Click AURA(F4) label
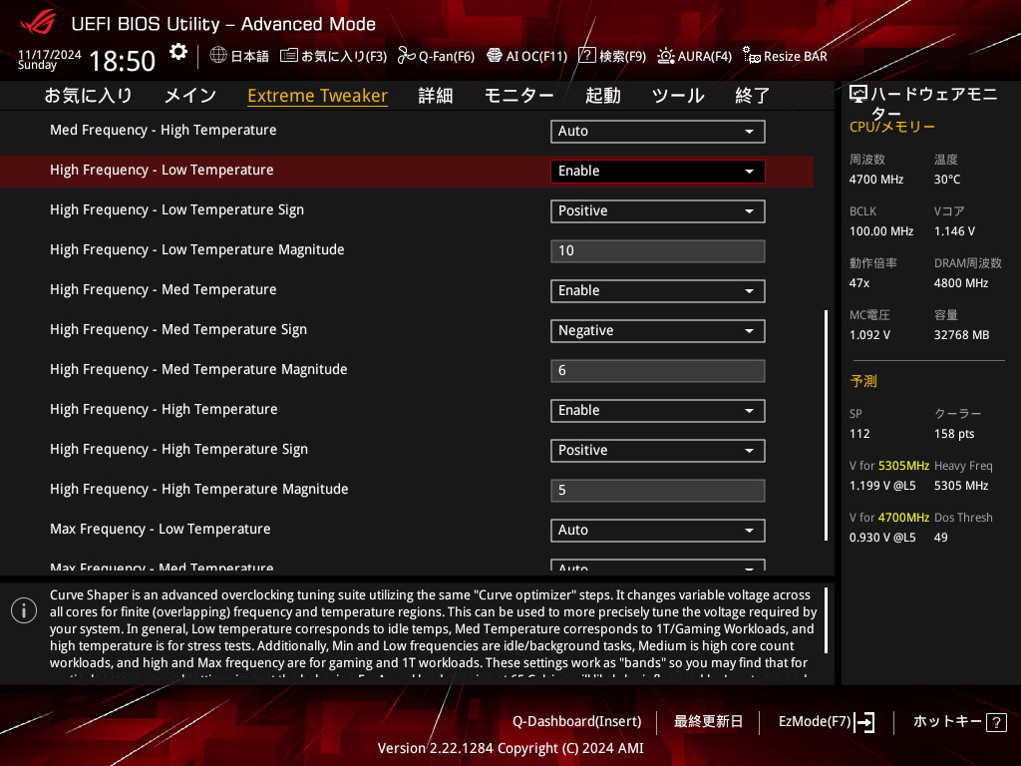This screenshot has width=1021, height=766. coord(705,56)
